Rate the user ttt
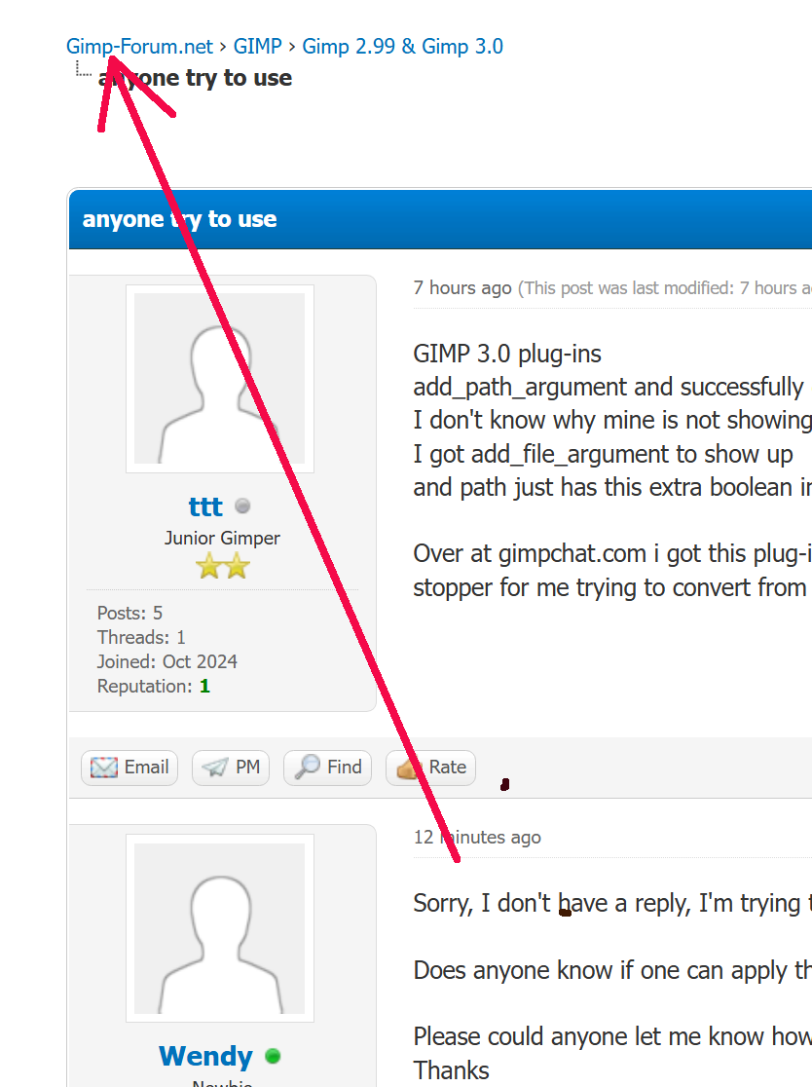The height and width of the screenshot is (1087, 812). [x=431, y=768]
